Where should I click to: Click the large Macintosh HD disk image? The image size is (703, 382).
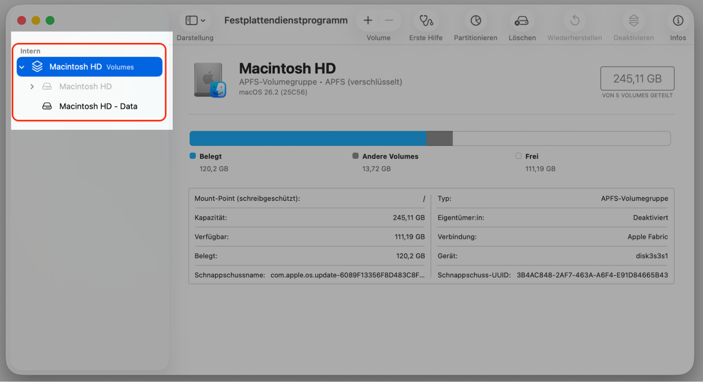pos(210,80)
